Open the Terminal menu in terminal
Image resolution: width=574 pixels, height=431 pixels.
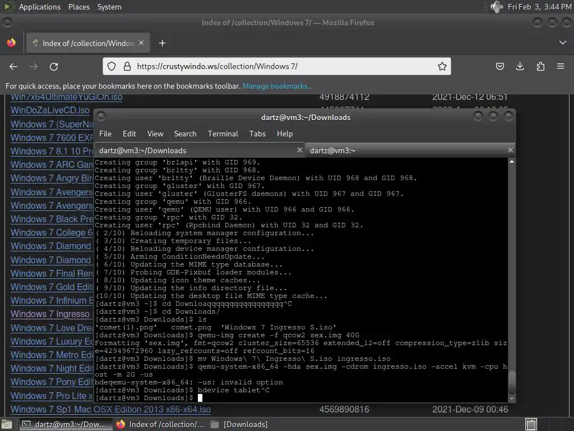[x=223, y=134]
